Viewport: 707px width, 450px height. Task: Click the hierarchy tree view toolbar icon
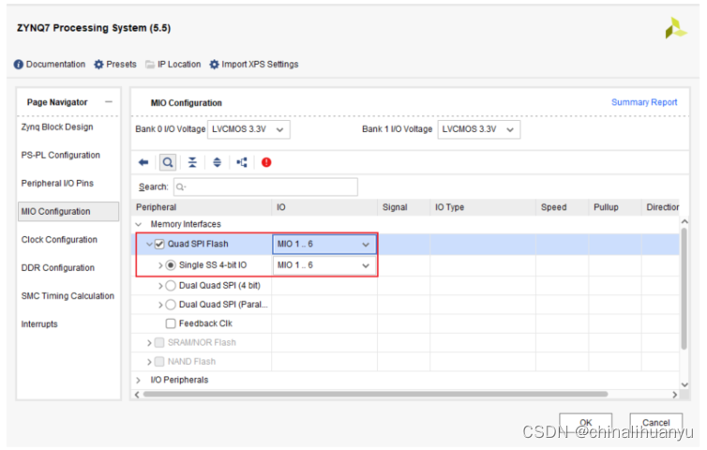(242, 162)
